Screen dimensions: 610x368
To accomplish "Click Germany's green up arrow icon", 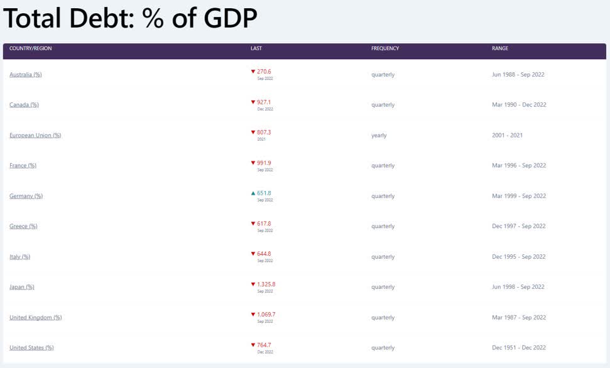I will point(253,193).
